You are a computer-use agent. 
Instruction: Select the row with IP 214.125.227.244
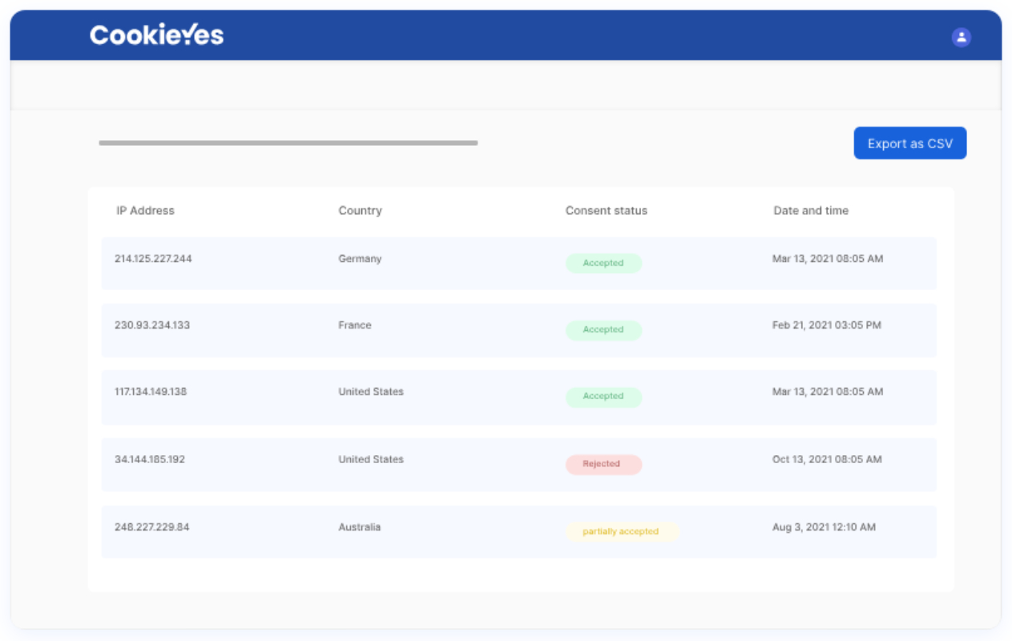[518, 263]
